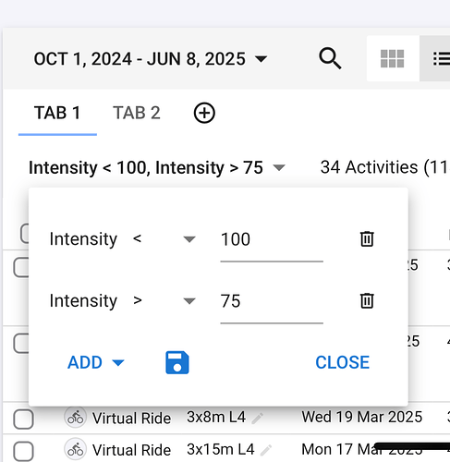Open the date range dropdown Oct 1, 2024
The image size is (450, 462).
(151, 58)
